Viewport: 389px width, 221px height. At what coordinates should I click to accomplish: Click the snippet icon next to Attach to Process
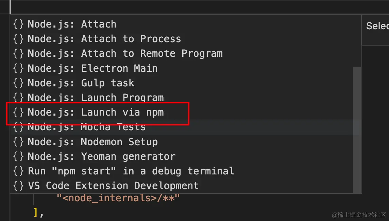click(18, 39)
